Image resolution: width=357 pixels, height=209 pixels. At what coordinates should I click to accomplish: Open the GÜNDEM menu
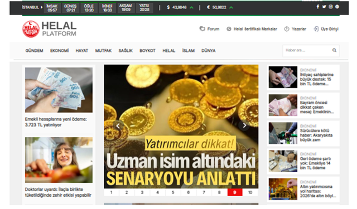tap(35, 51)
